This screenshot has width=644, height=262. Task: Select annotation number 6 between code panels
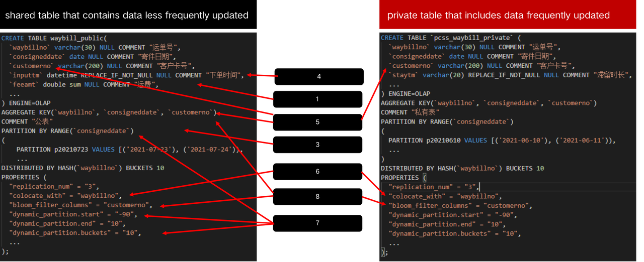coord(317,172)
